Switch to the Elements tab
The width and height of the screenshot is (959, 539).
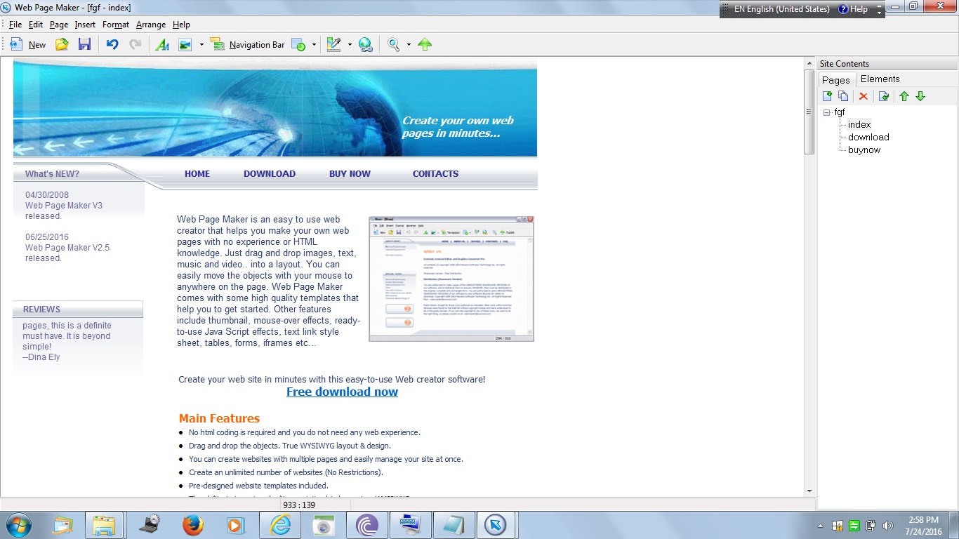tap(880, 79)
